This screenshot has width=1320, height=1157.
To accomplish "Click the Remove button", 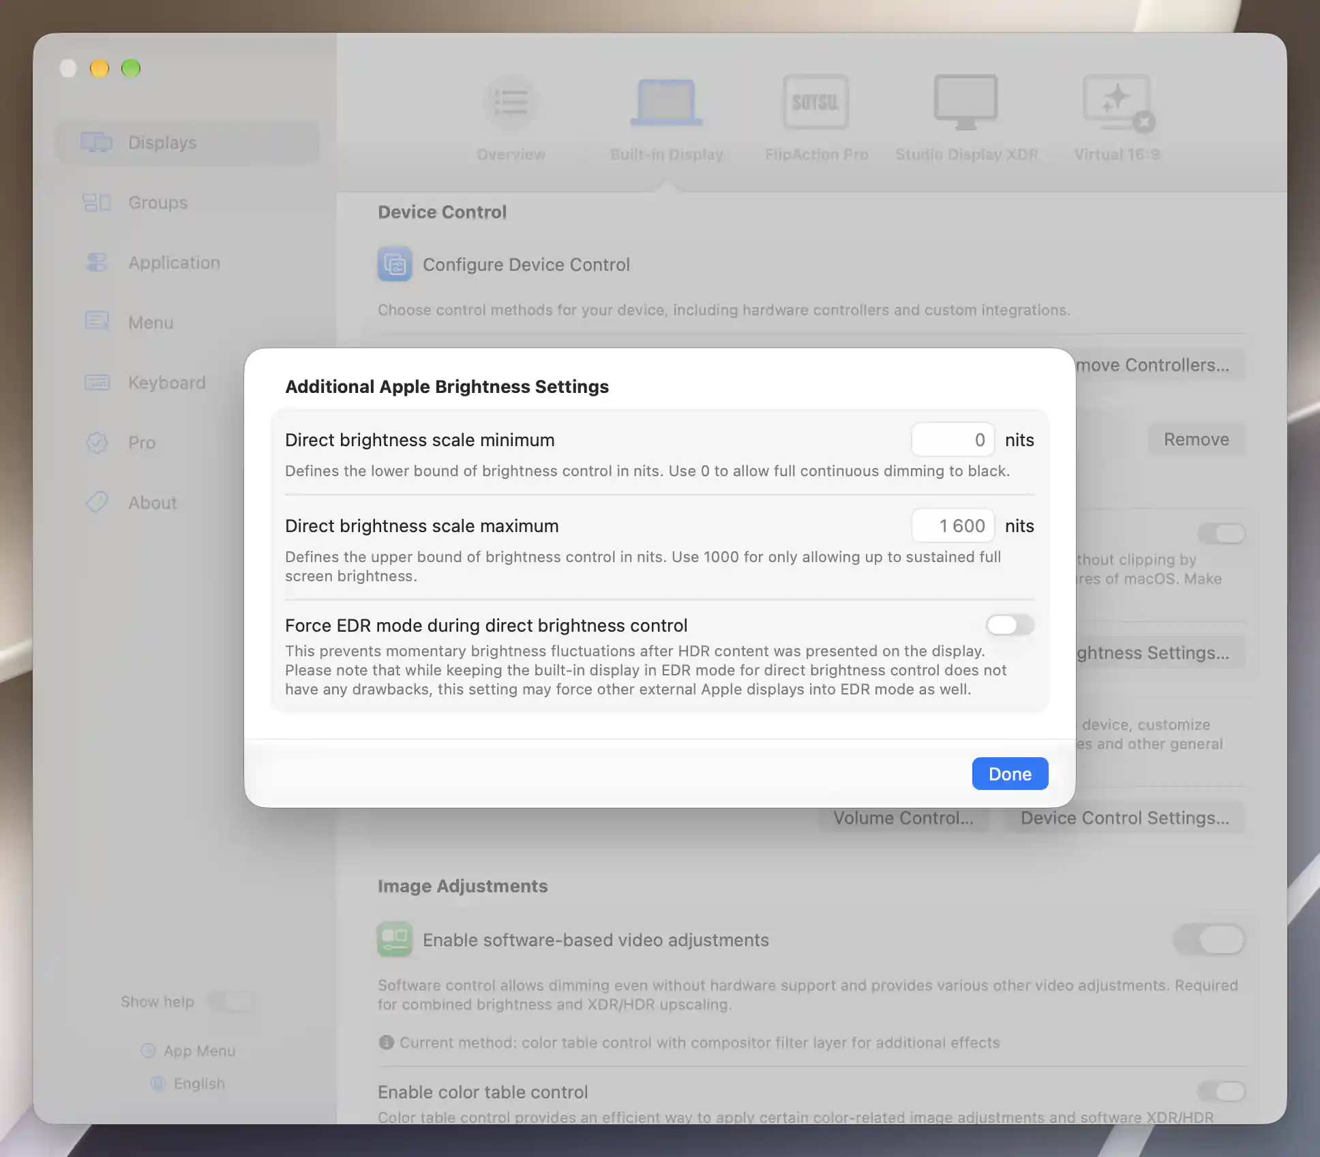I will (1196, 439).
